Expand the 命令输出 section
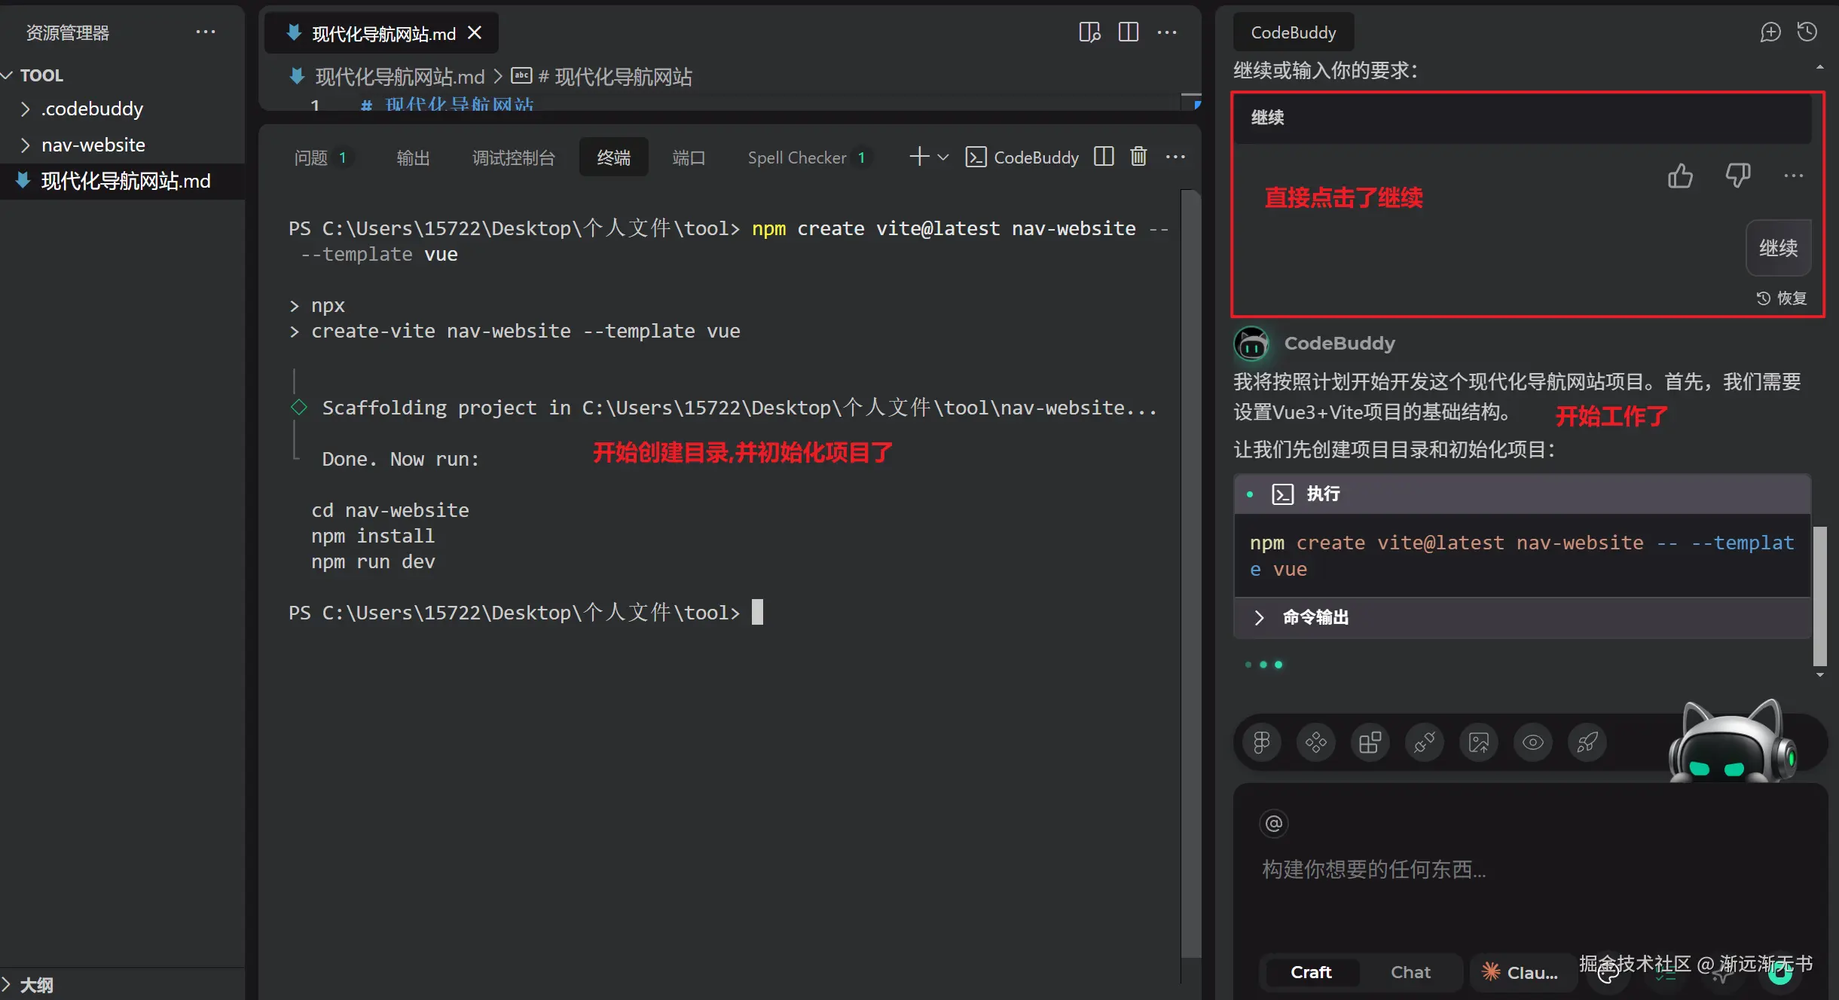The image size is (1839, 1000). [1315, 617]
